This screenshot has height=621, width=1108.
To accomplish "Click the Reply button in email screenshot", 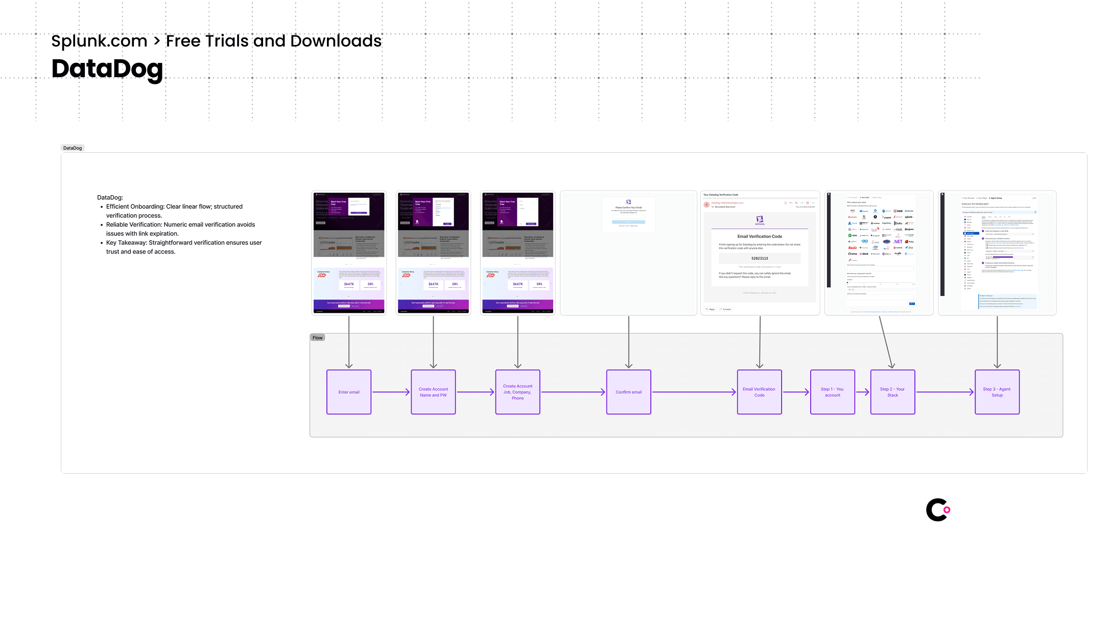I will click(710, 309).
